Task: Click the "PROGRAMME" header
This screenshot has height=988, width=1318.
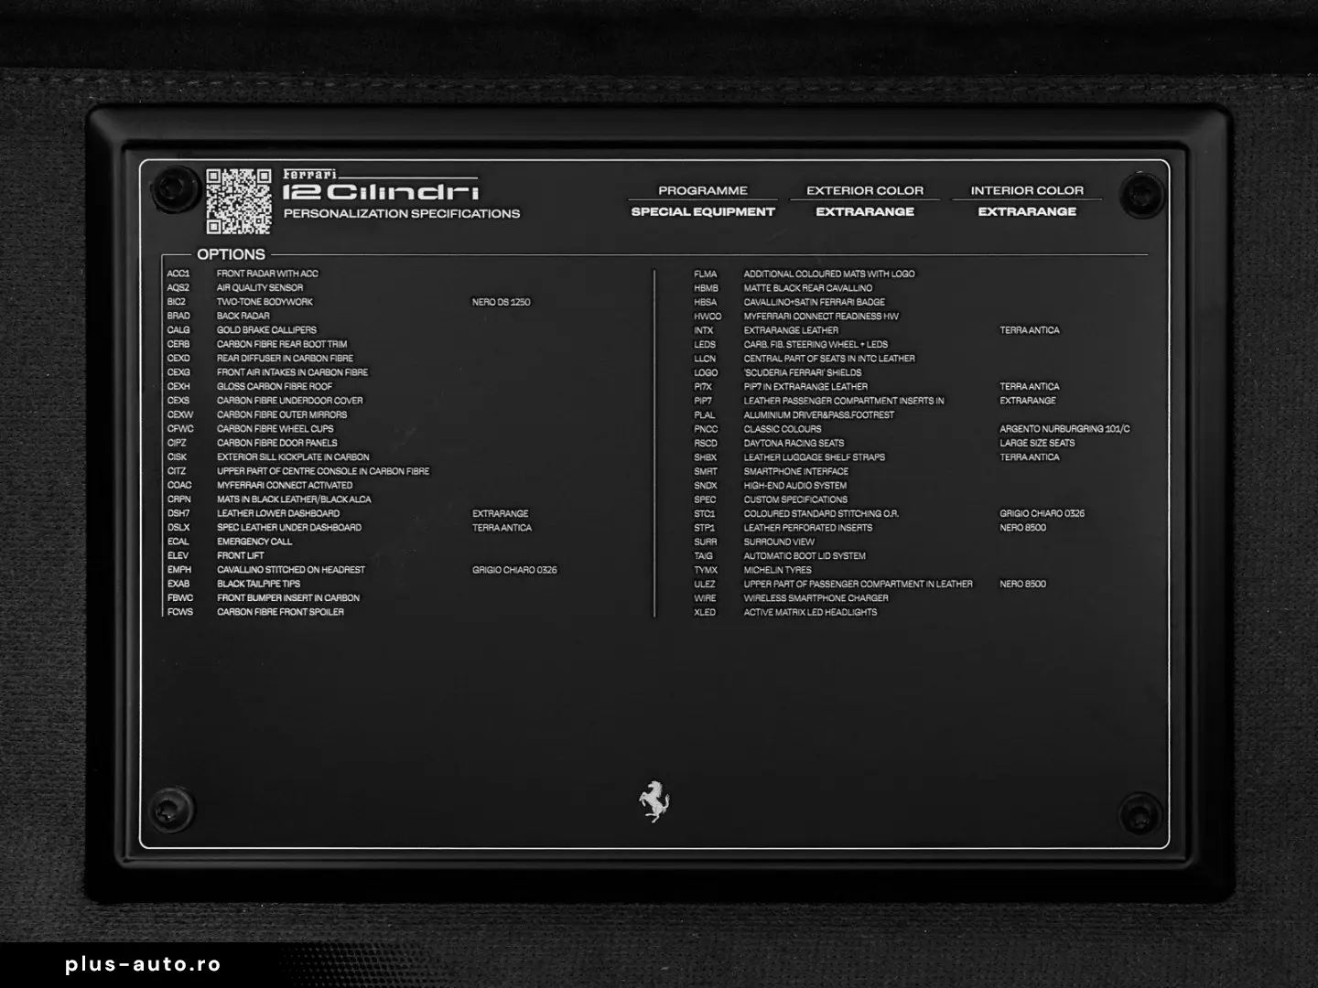Action: (x=703, y=190)
